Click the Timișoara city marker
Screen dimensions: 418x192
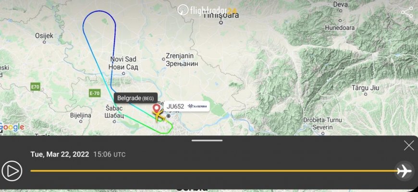coord(221,23)
